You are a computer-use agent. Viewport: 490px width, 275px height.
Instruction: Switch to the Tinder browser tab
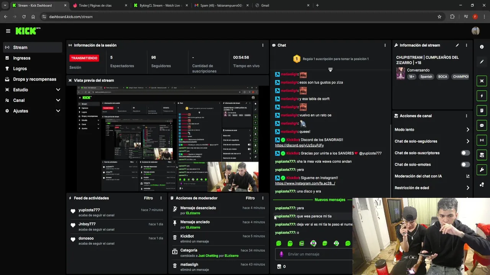click(x=100, y=5)
